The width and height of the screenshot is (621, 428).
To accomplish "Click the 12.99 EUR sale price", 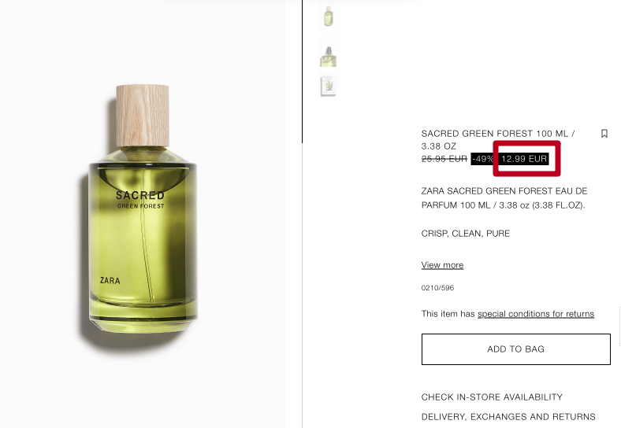I will click(523, 159).
